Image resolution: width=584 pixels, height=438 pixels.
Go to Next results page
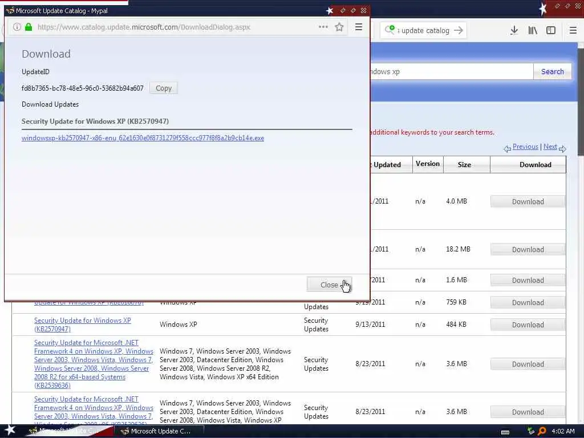click(550, 147)
